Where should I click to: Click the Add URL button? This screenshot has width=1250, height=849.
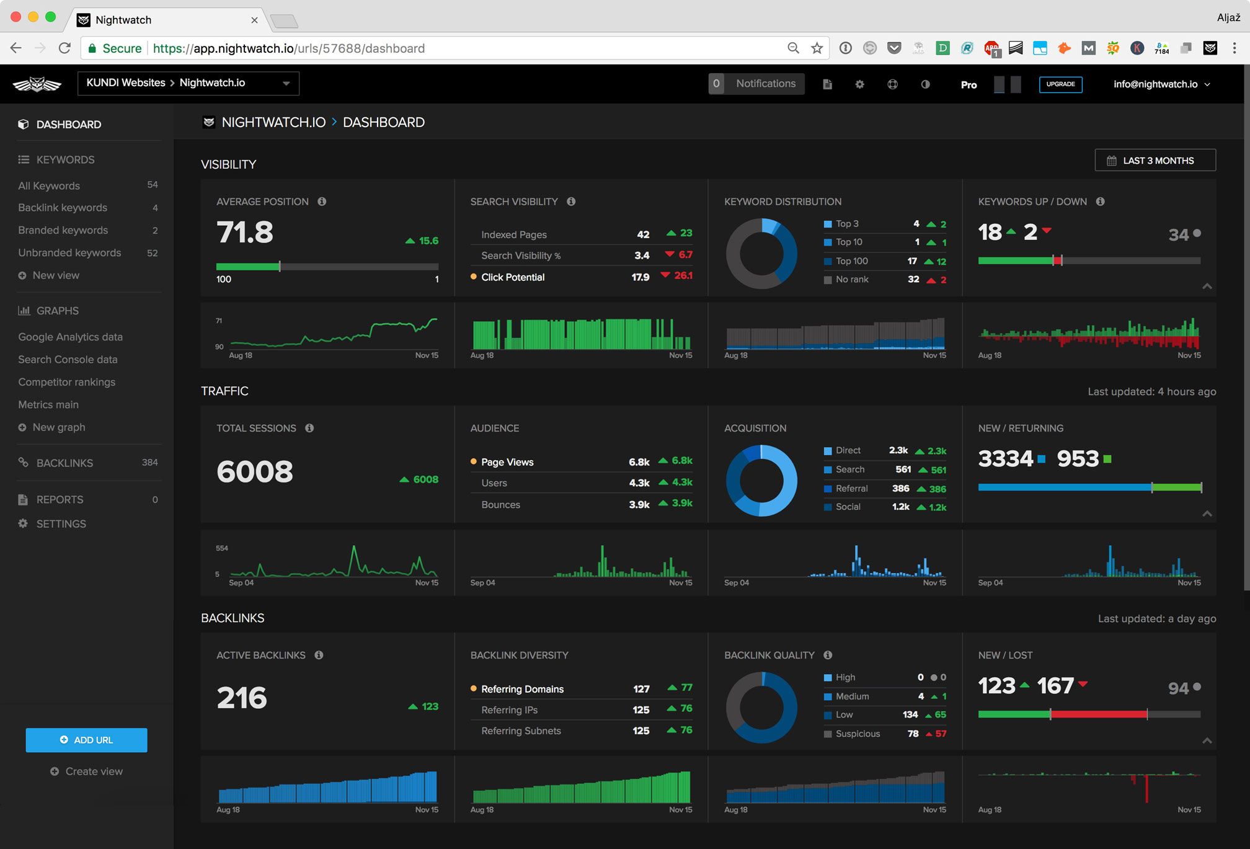pos(86,739)
